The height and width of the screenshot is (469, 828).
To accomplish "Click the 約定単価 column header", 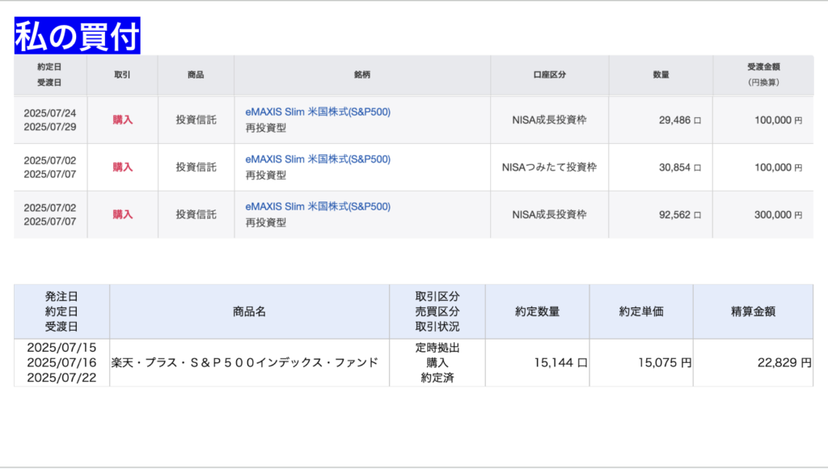I will click(641, 311).
